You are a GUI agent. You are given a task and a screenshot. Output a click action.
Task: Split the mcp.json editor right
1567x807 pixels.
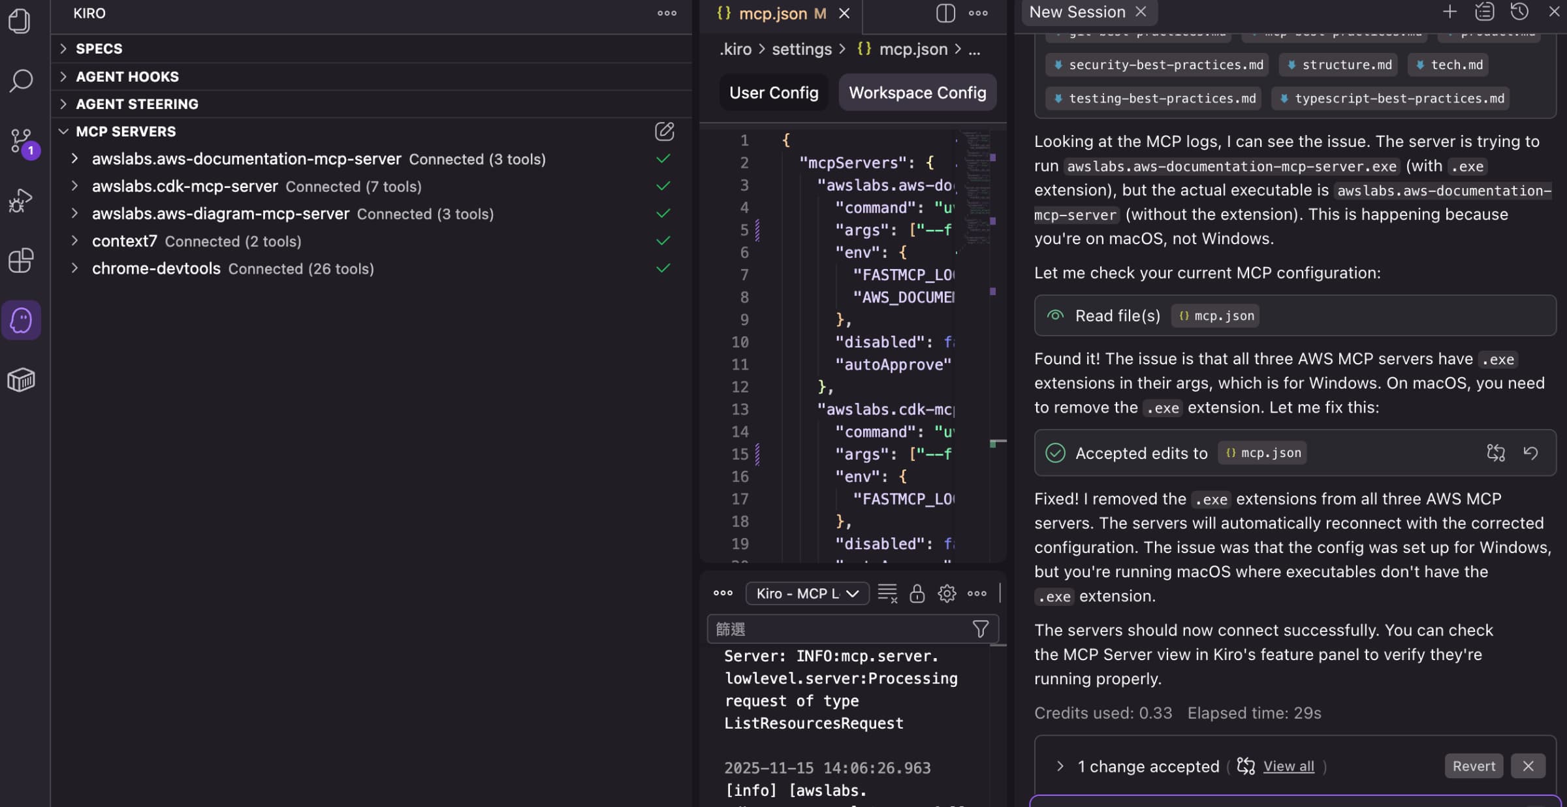coord(945,13)
